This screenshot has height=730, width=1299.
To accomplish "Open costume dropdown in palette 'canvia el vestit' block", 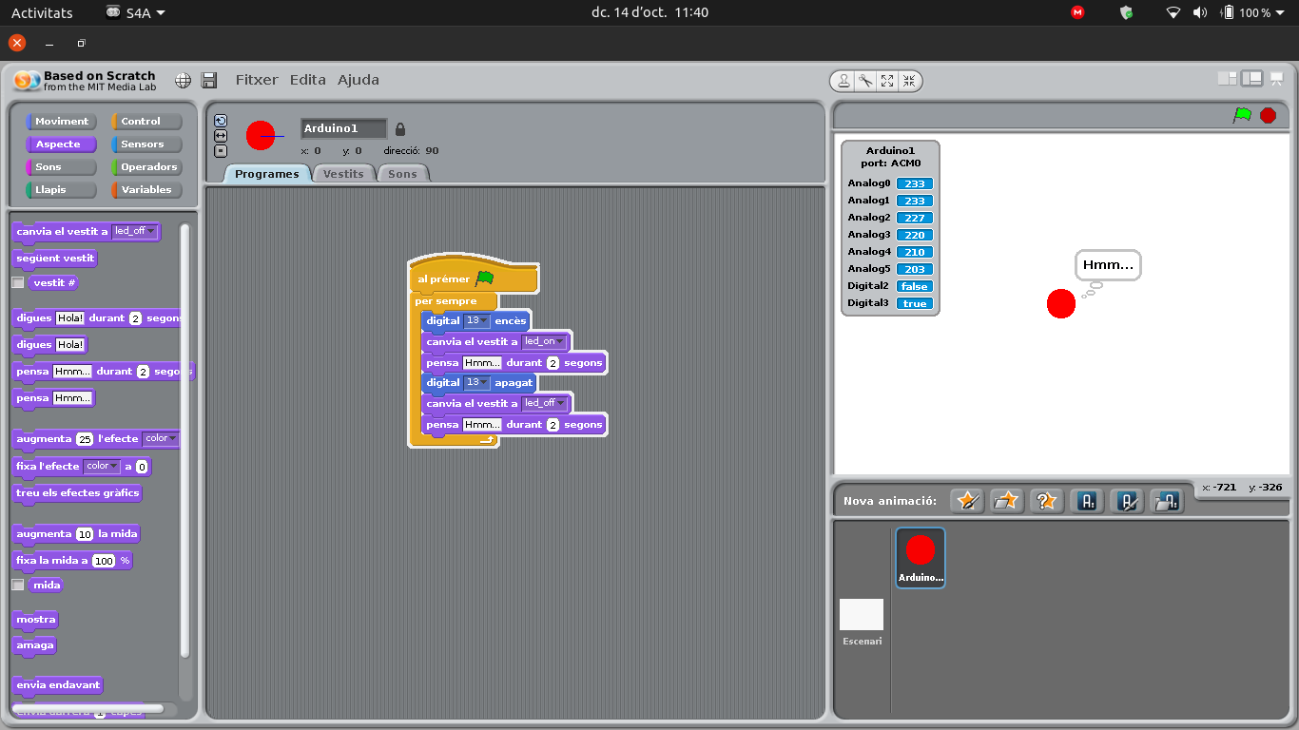I will pyautogui.click(x=134, y=231).
